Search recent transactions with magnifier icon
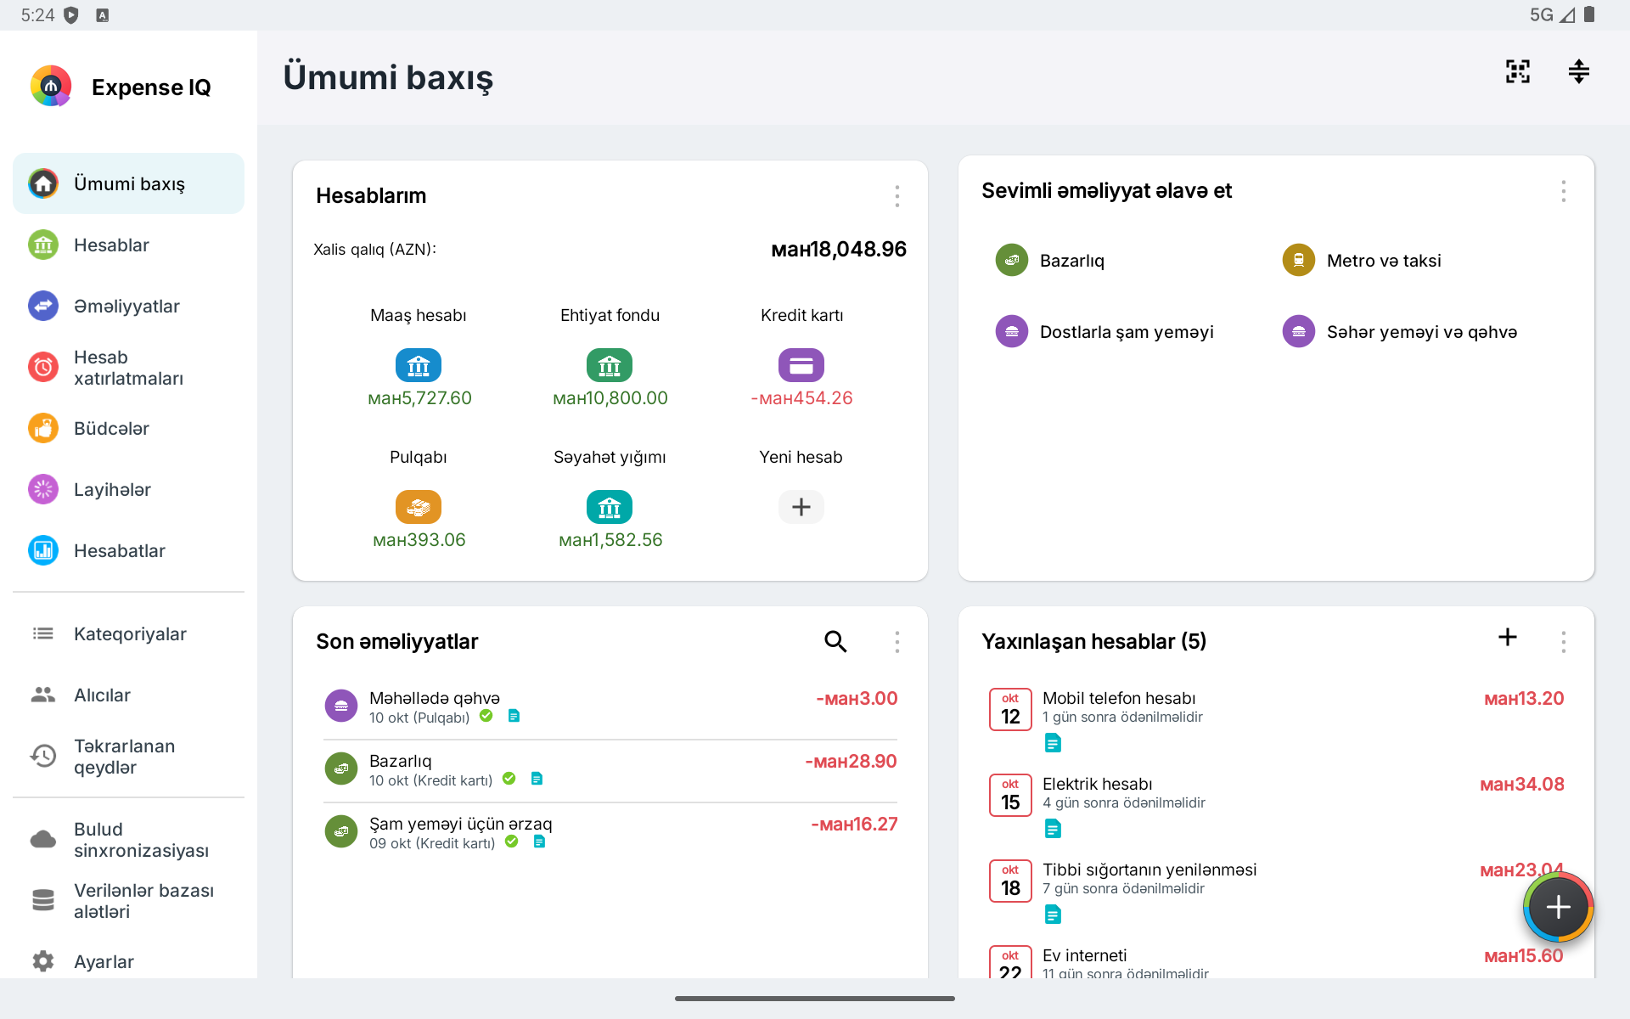Viewport: 1630px width, 1019px height. 835,641
